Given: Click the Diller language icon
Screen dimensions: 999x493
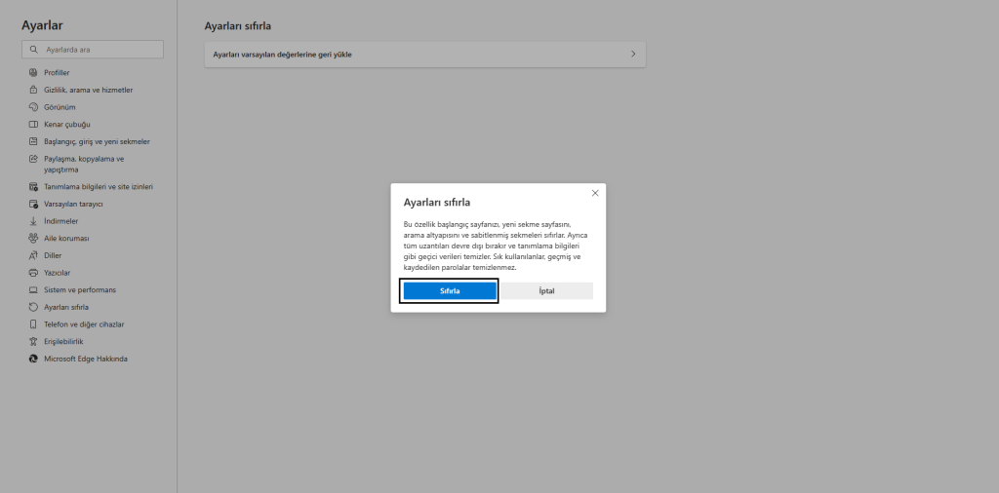Looking at the screenshot, I should tap(33, 255).
